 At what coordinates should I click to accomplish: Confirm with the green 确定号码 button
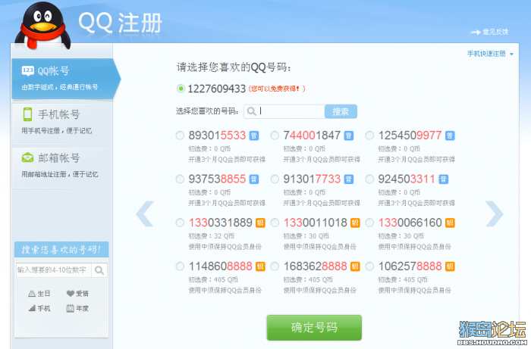tap(314, 327)
